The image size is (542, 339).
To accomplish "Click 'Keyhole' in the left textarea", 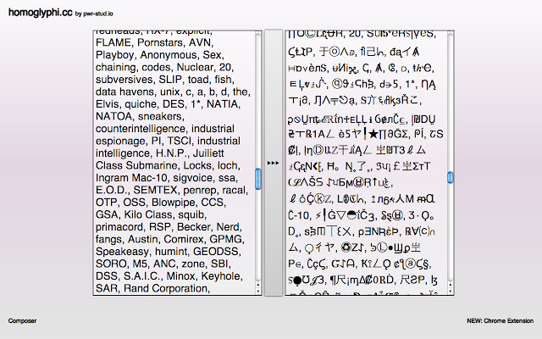I will [x=222, y=276].
